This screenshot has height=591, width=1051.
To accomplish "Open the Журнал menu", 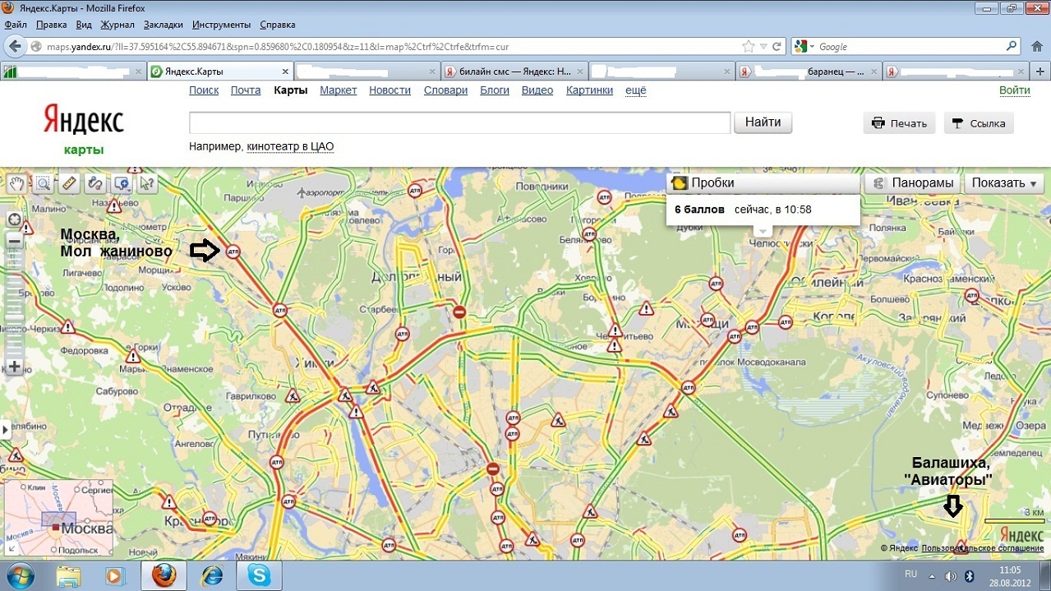I will click(x=116, y=25).
